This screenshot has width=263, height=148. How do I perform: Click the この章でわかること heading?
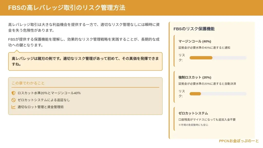click(x=28, y=83)
